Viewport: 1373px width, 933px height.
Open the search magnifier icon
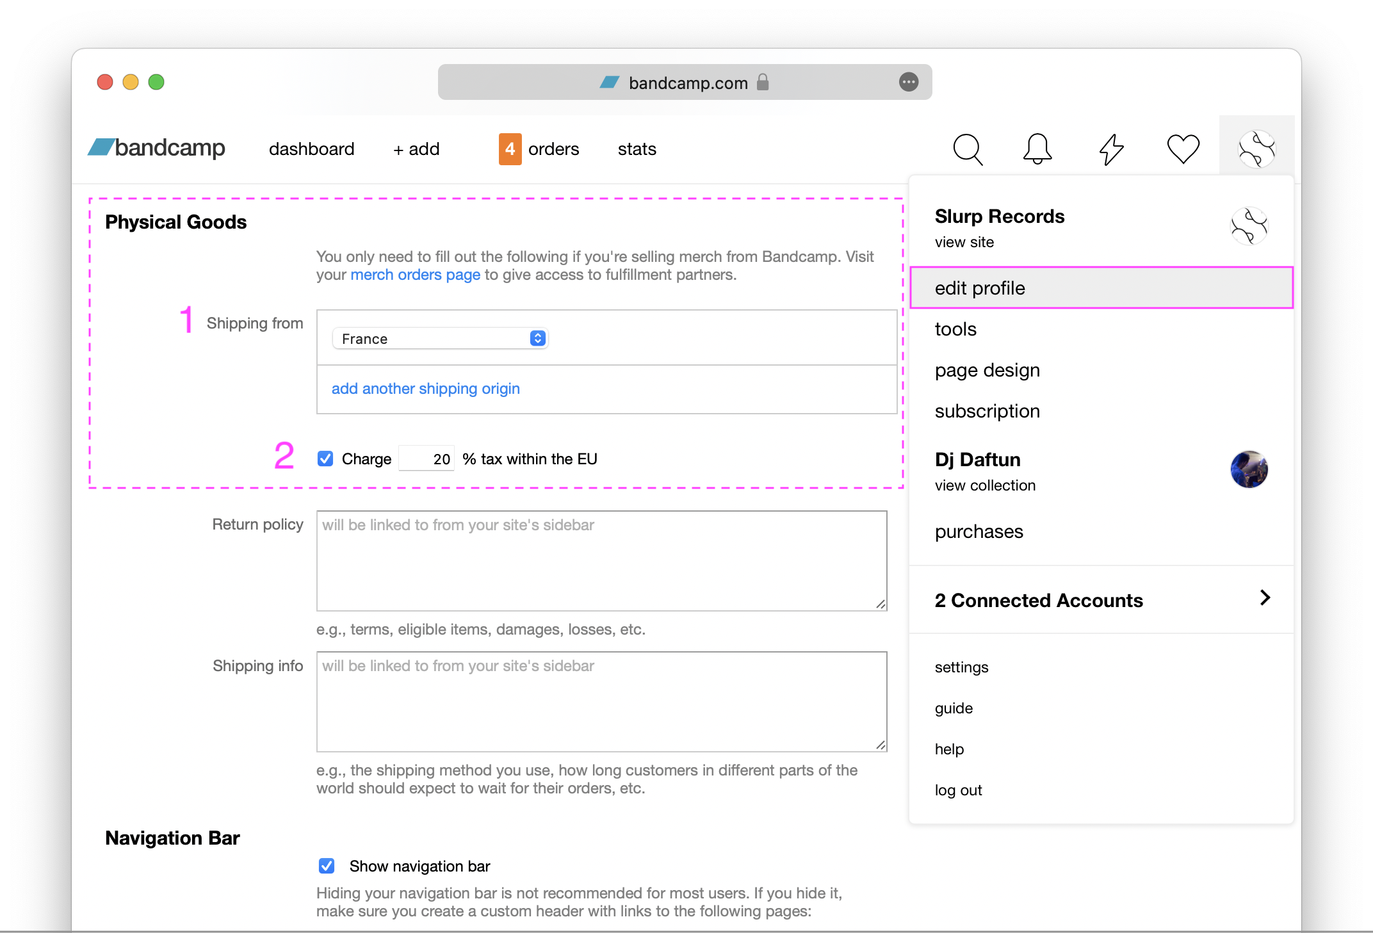pos(967,149)
